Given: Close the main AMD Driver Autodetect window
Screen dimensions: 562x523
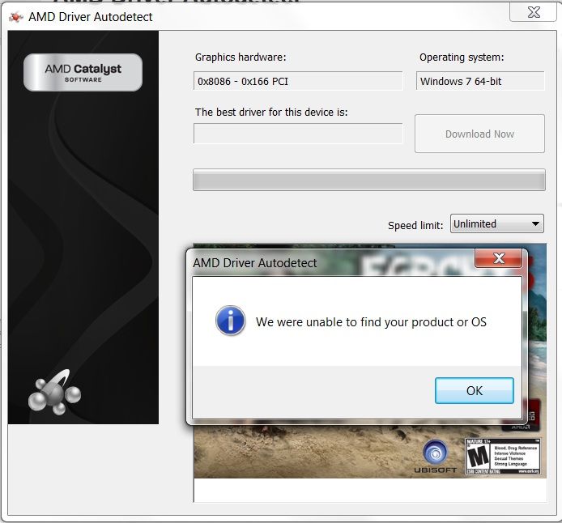Looking at the screenshot, I should pos(534,12).
